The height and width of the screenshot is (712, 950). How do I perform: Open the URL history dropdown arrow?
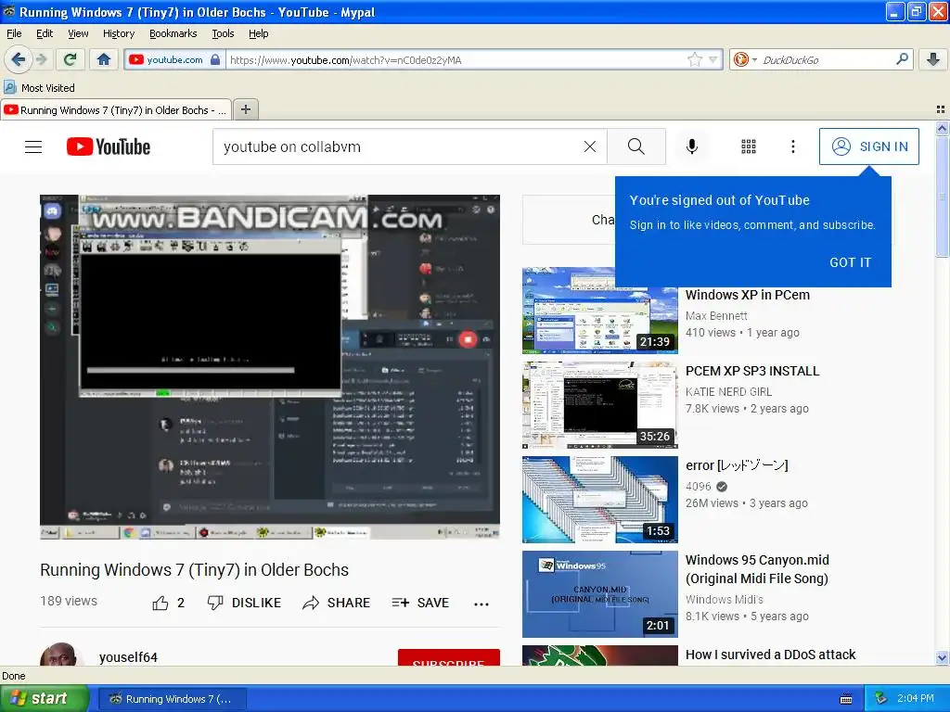[x=713, y=59]
